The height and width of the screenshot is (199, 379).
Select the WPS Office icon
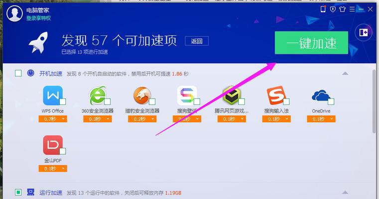tap(53, 95)
